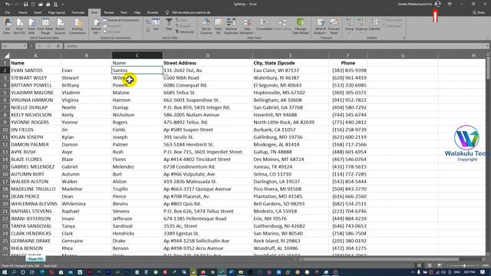Switch to the Formulas tab
Screen dimensions: 491x276
pos(78,12)
